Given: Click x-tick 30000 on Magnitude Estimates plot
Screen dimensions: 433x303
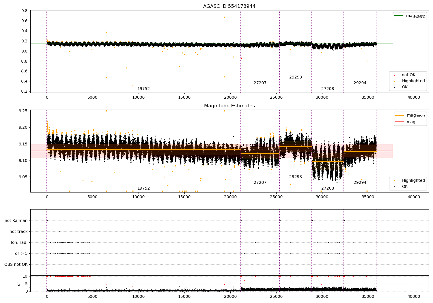Looking at the screenshot, I should [322, 197].
